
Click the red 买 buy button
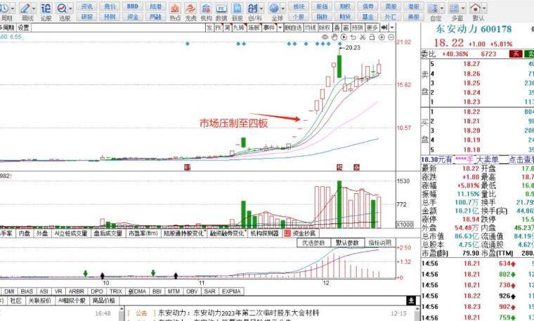click(x=516, y=54)
